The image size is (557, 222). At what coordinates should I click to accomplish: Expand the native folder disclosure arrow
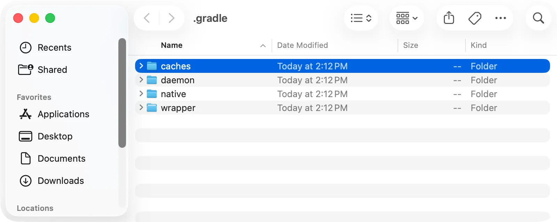coord(141,94)
